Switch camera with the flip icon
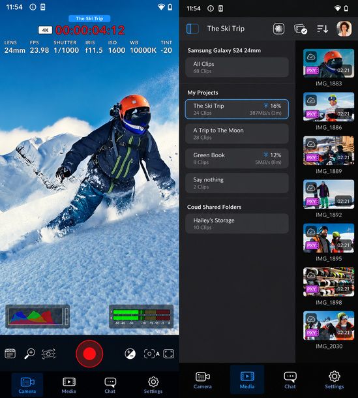Screen dimensions: 358x398 pos(48,354)
